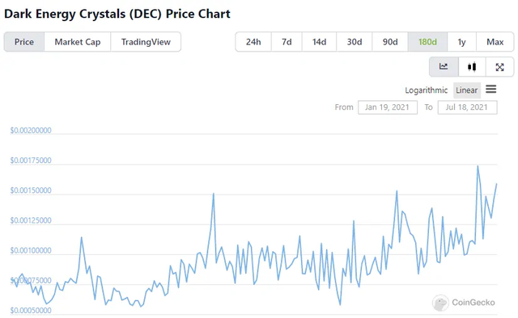
Task: Switch chart scale to Linear
Action: coord(467,90)
